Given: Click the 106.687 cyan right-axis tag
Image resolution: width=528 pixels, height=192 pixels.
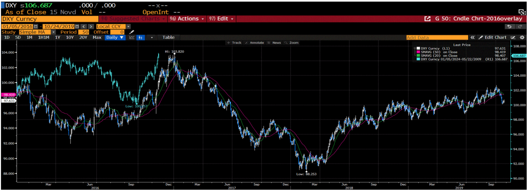Looking at the screenshot, I should pos(519,55).
